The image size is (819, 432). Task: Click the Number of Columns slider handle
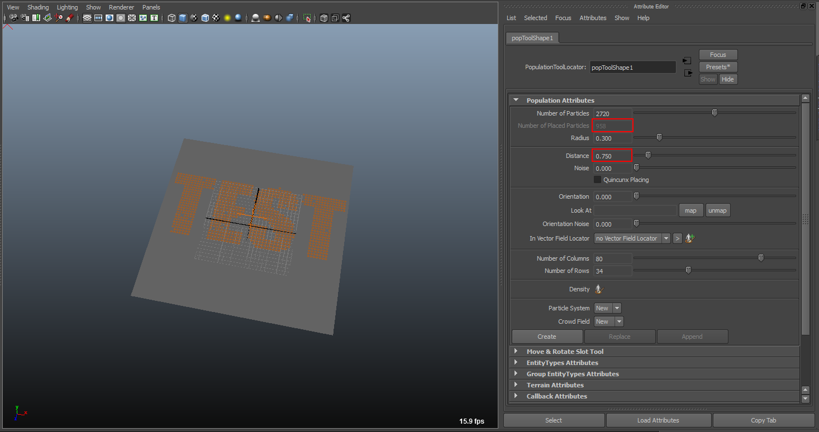click(761, 258)
